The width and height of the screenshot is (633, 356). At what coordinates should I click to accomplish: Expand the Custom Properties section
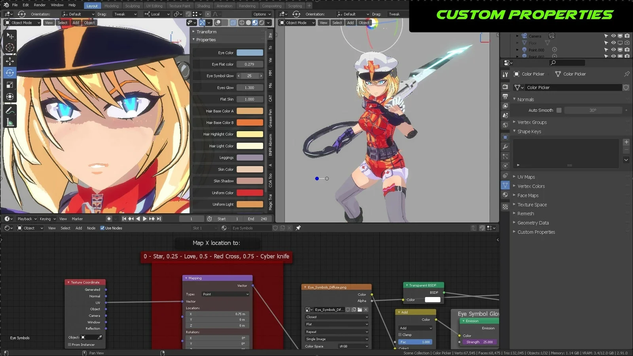[536, 232]
